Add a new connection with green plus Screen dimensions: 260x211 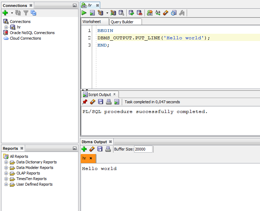click(5, 13)
